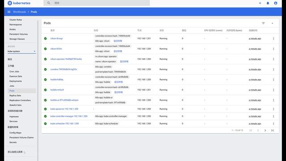Click Workloads in the breadcrumb
286x161 pixels.
19,12
